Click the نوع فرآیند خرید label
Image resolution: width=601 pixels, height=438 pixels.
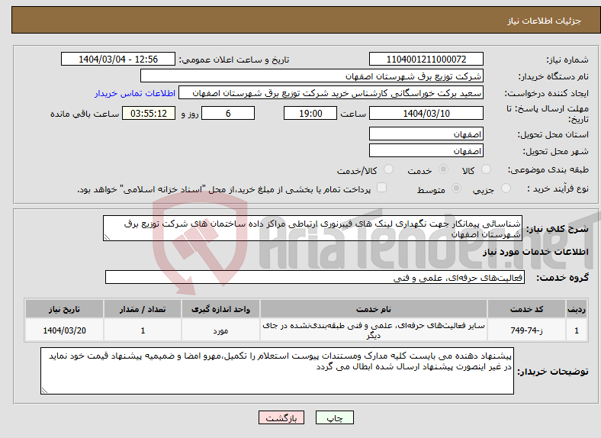(558, 188)
